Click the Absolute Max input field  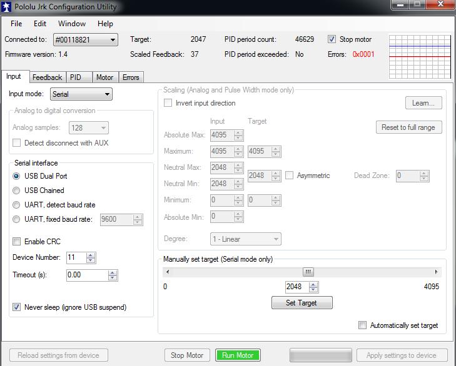[222, 135]
